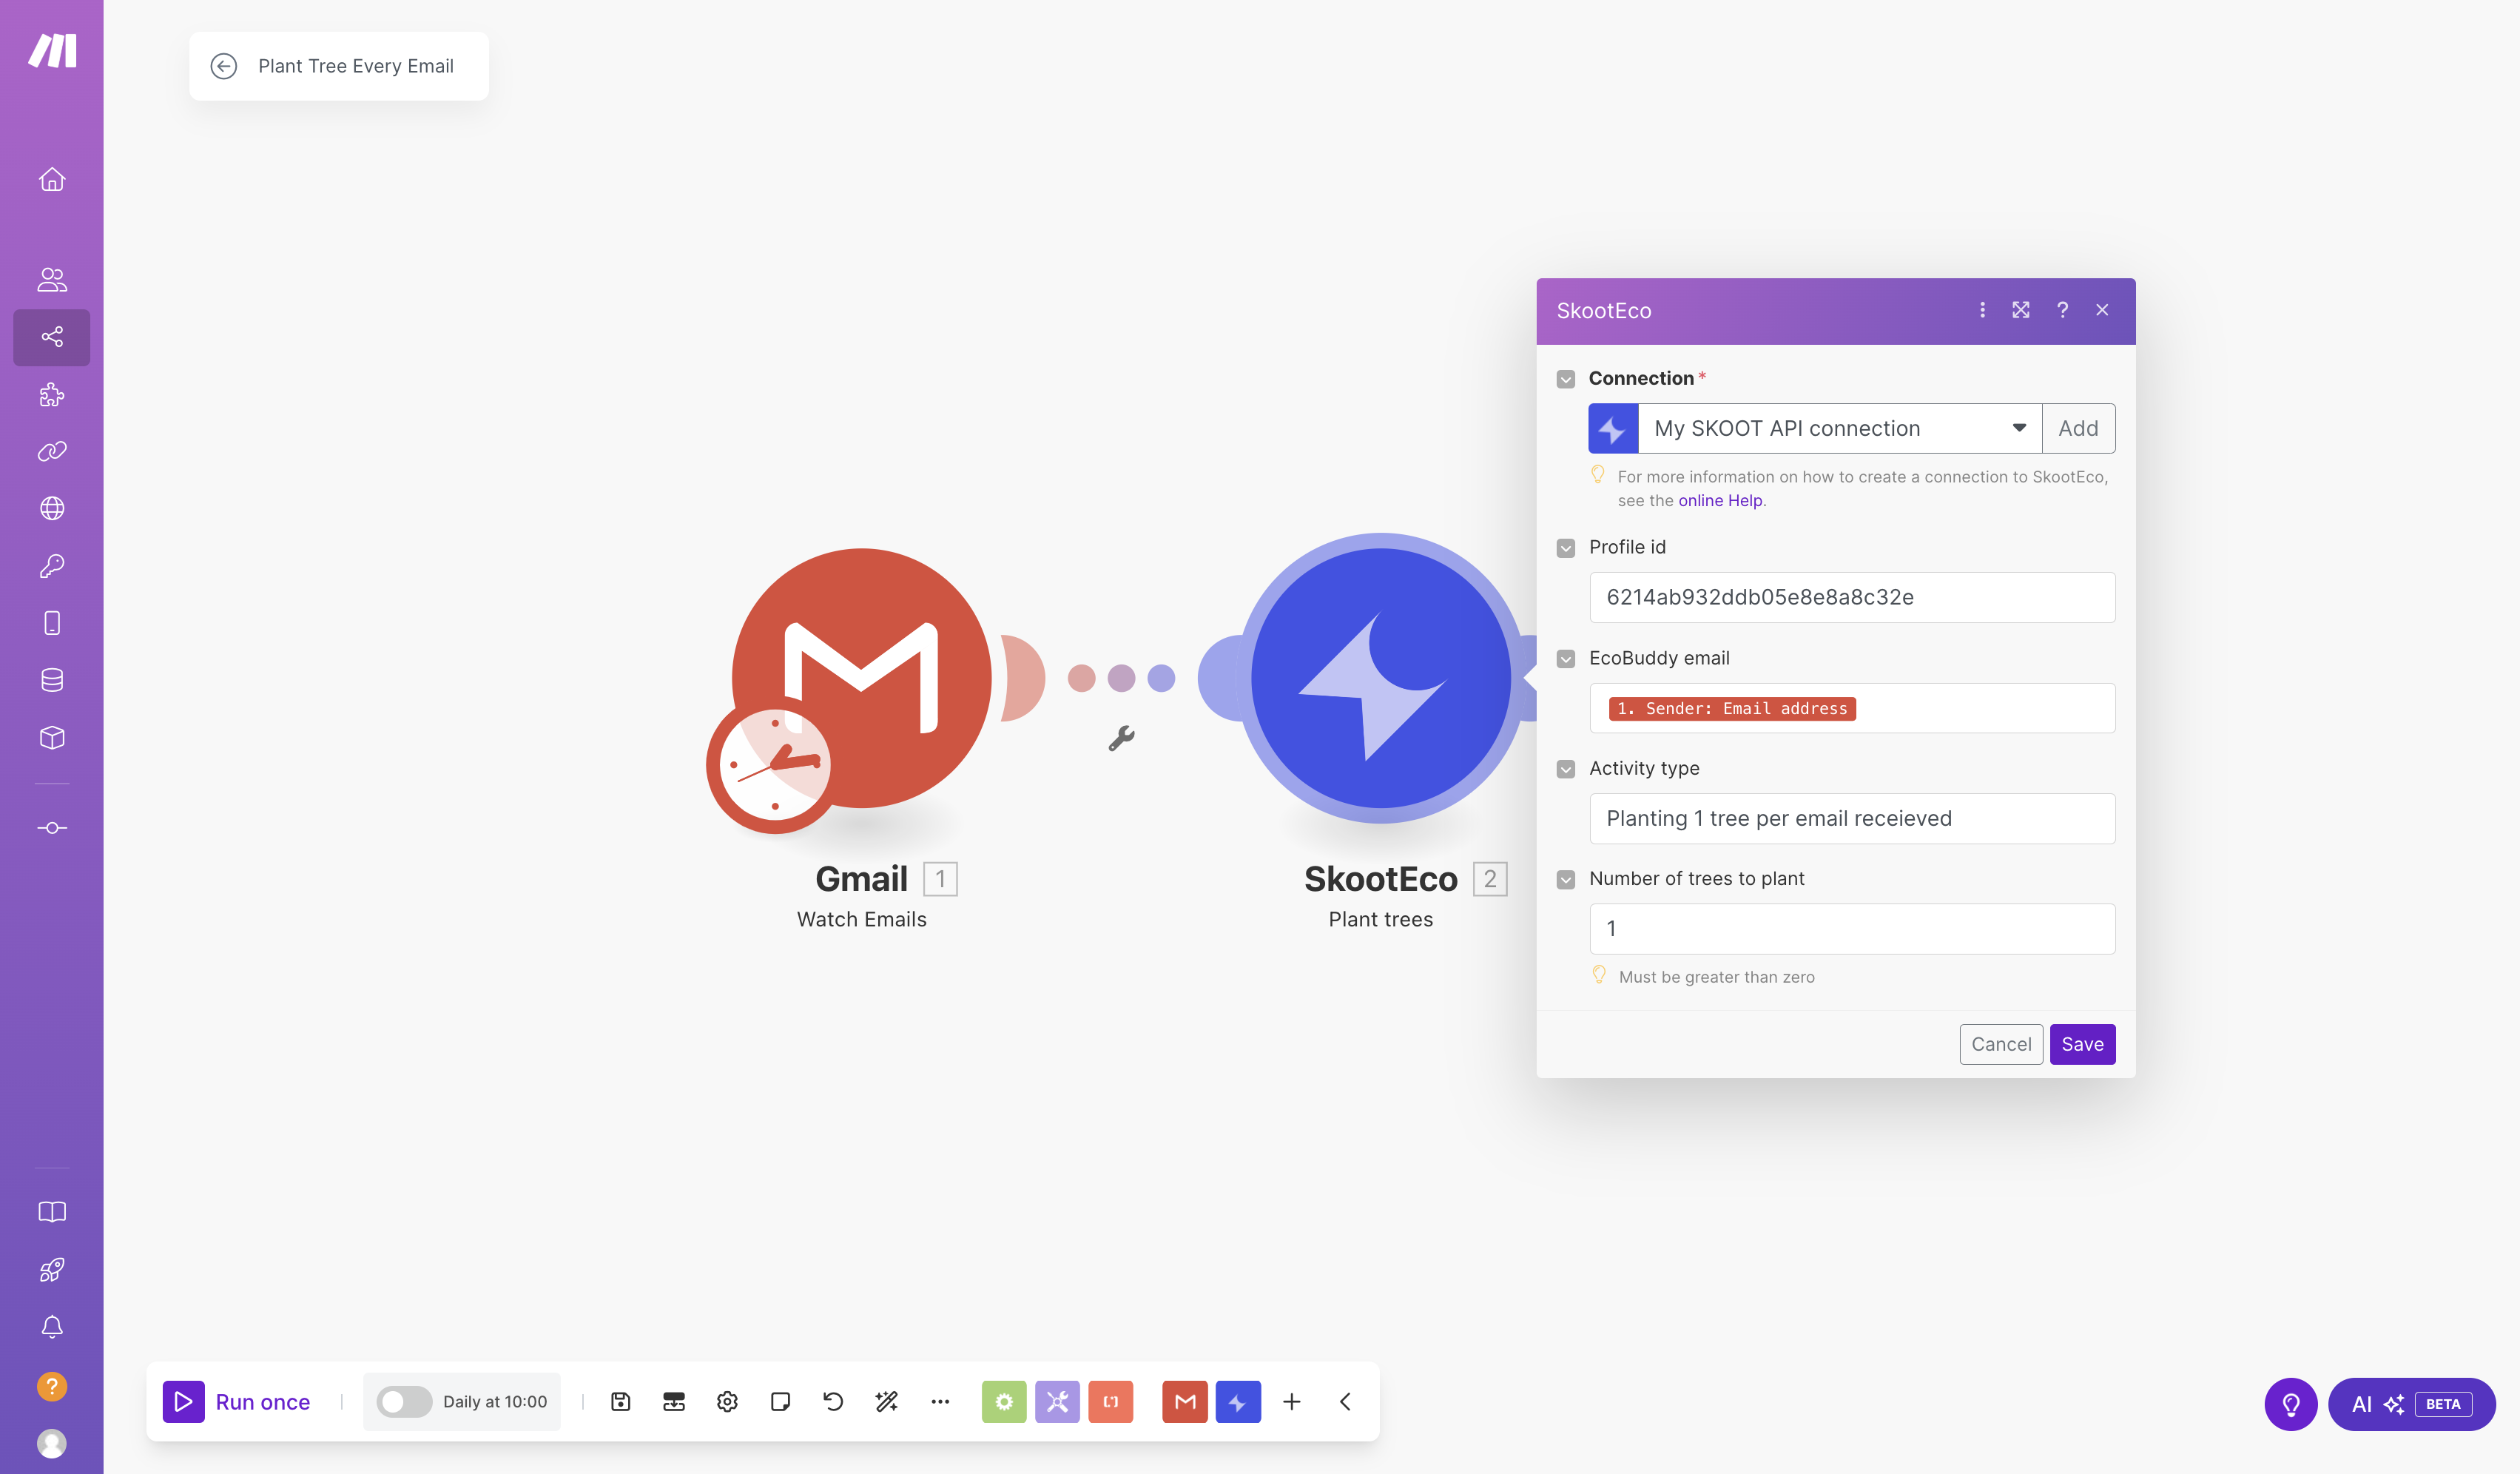The width and height of the screenshot is (2520, 1474).
Task: Open the Connections link icon in sidebar
Action: coord(52,452)
